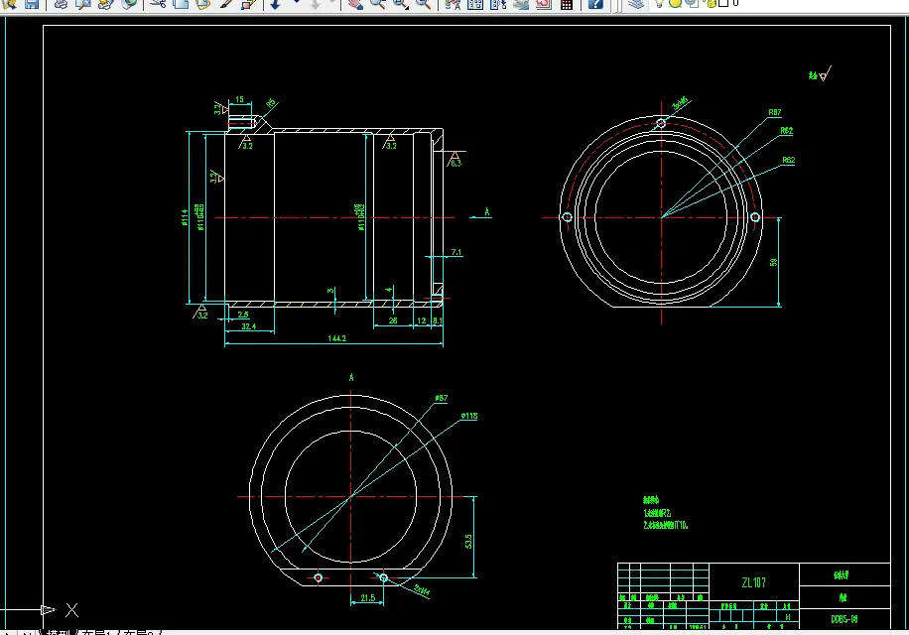Image resolution: width=909 pixels, height=635 pixels.
Task: Open the Properties palette icon
Action: [x=453, y=4]
